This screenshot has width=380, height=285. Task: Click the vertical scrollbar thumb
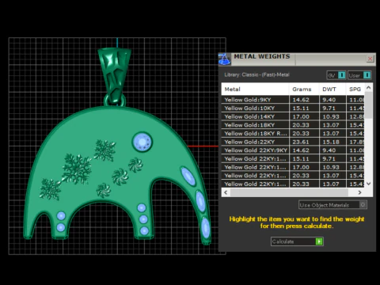[x=369, y=105]
